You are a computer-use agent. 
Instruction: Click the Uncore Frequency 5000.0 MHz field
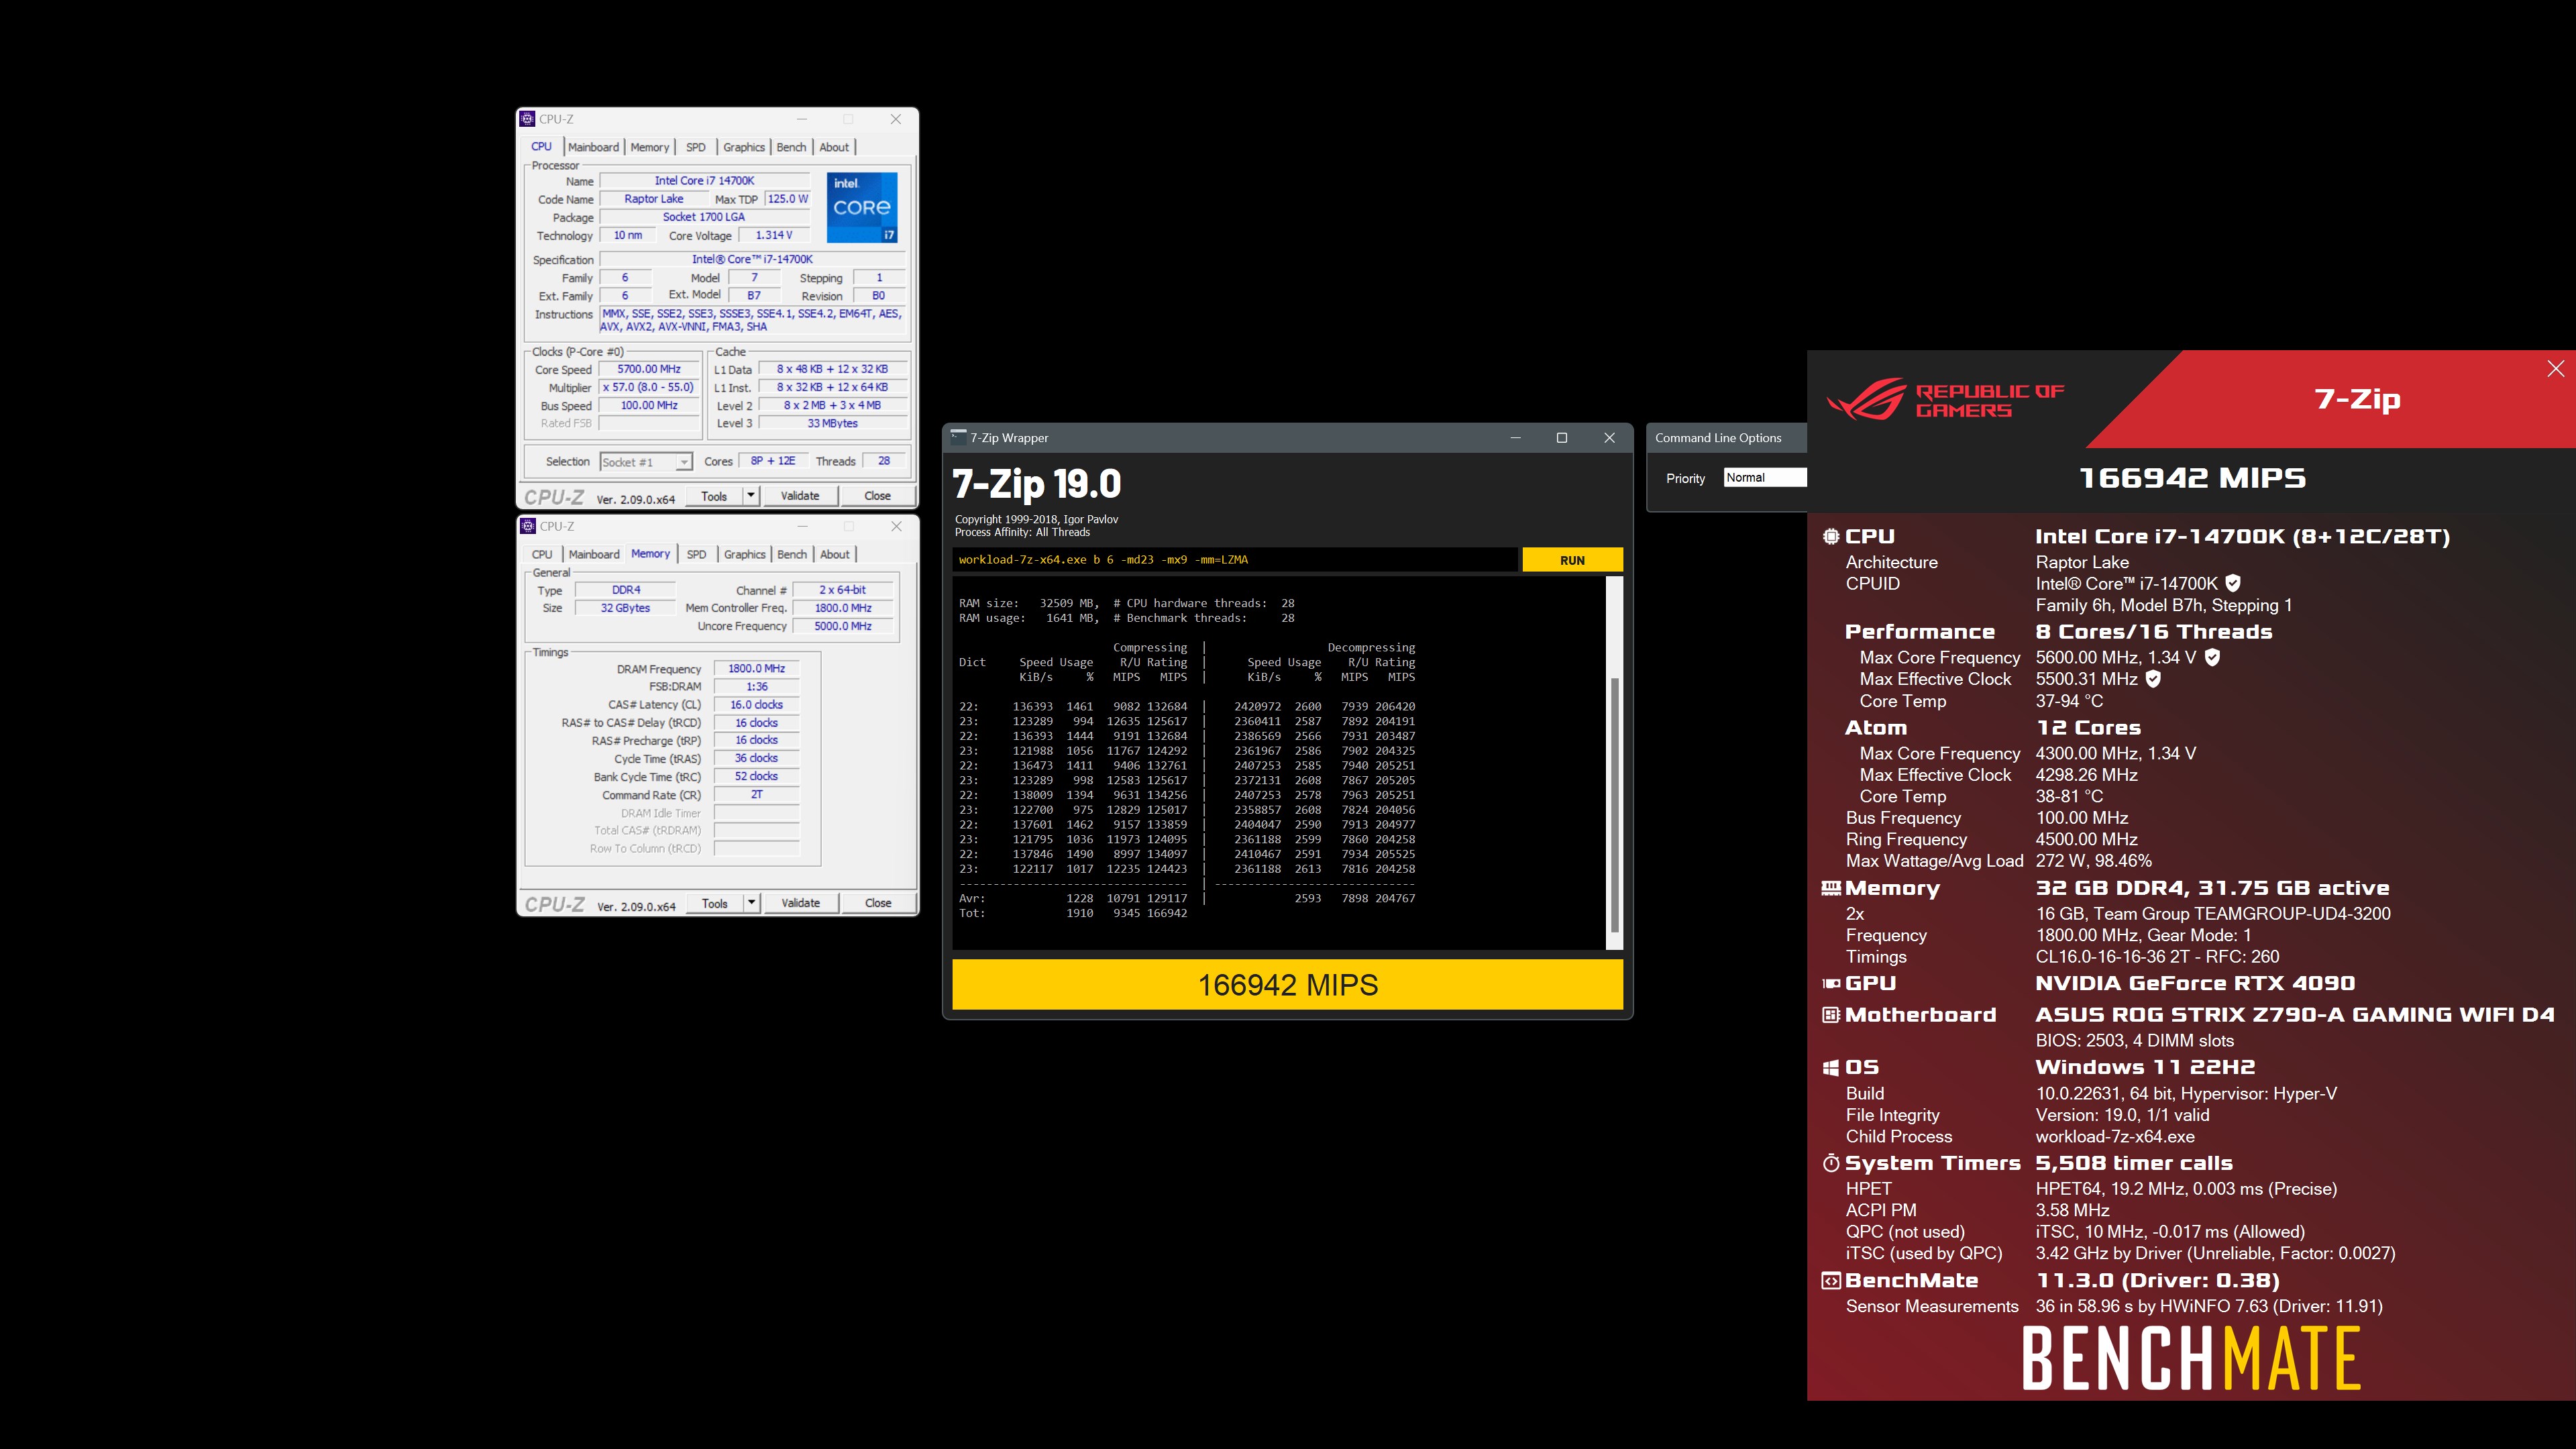tap(843, 626)
